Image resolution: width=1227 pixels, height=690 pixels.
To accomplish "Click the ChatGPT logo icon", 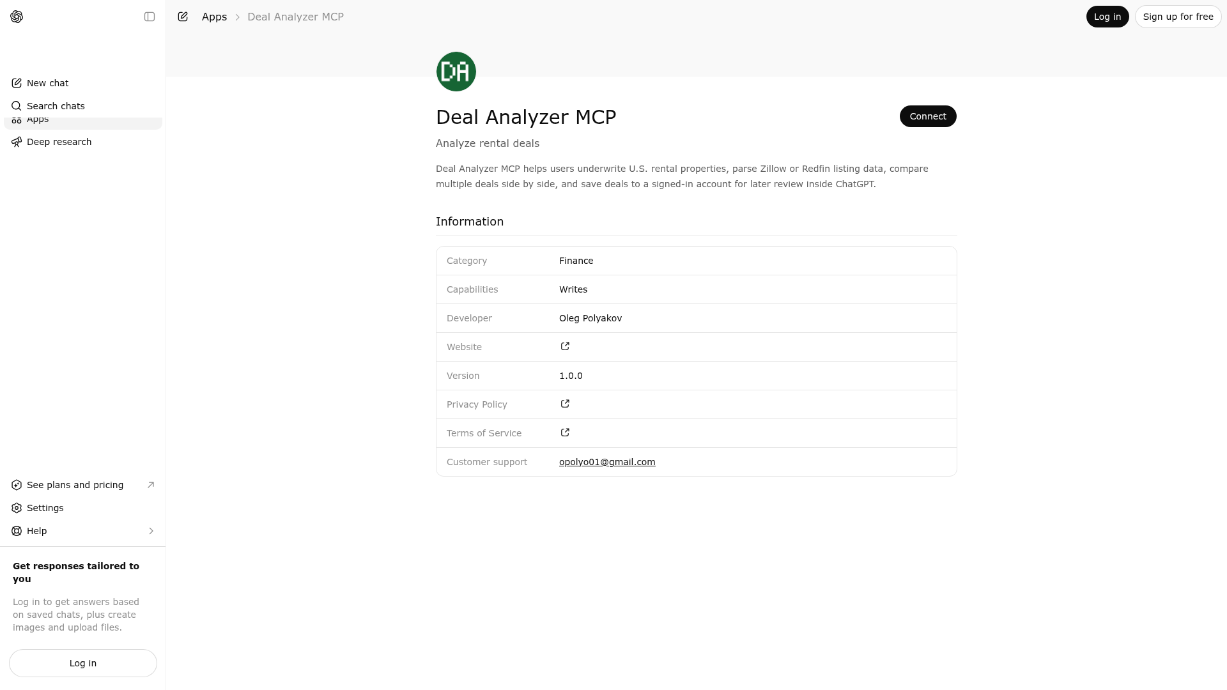I will point(17,17).
